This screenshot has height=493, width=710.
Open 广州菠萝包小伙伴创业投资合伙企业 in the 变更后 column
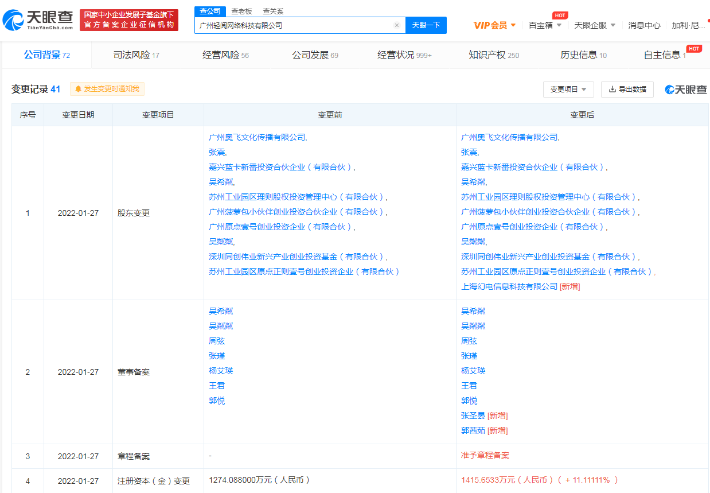(x=549, y=212)
